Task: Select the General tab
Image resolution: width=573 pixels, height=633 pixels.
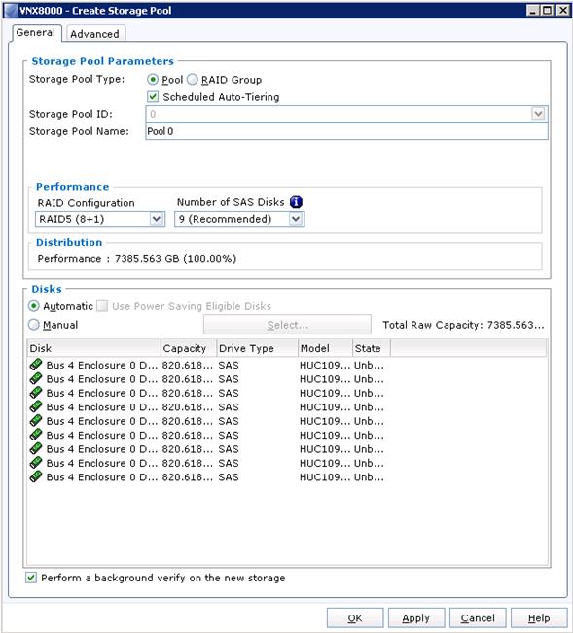Action: click(x=36, y=33)
